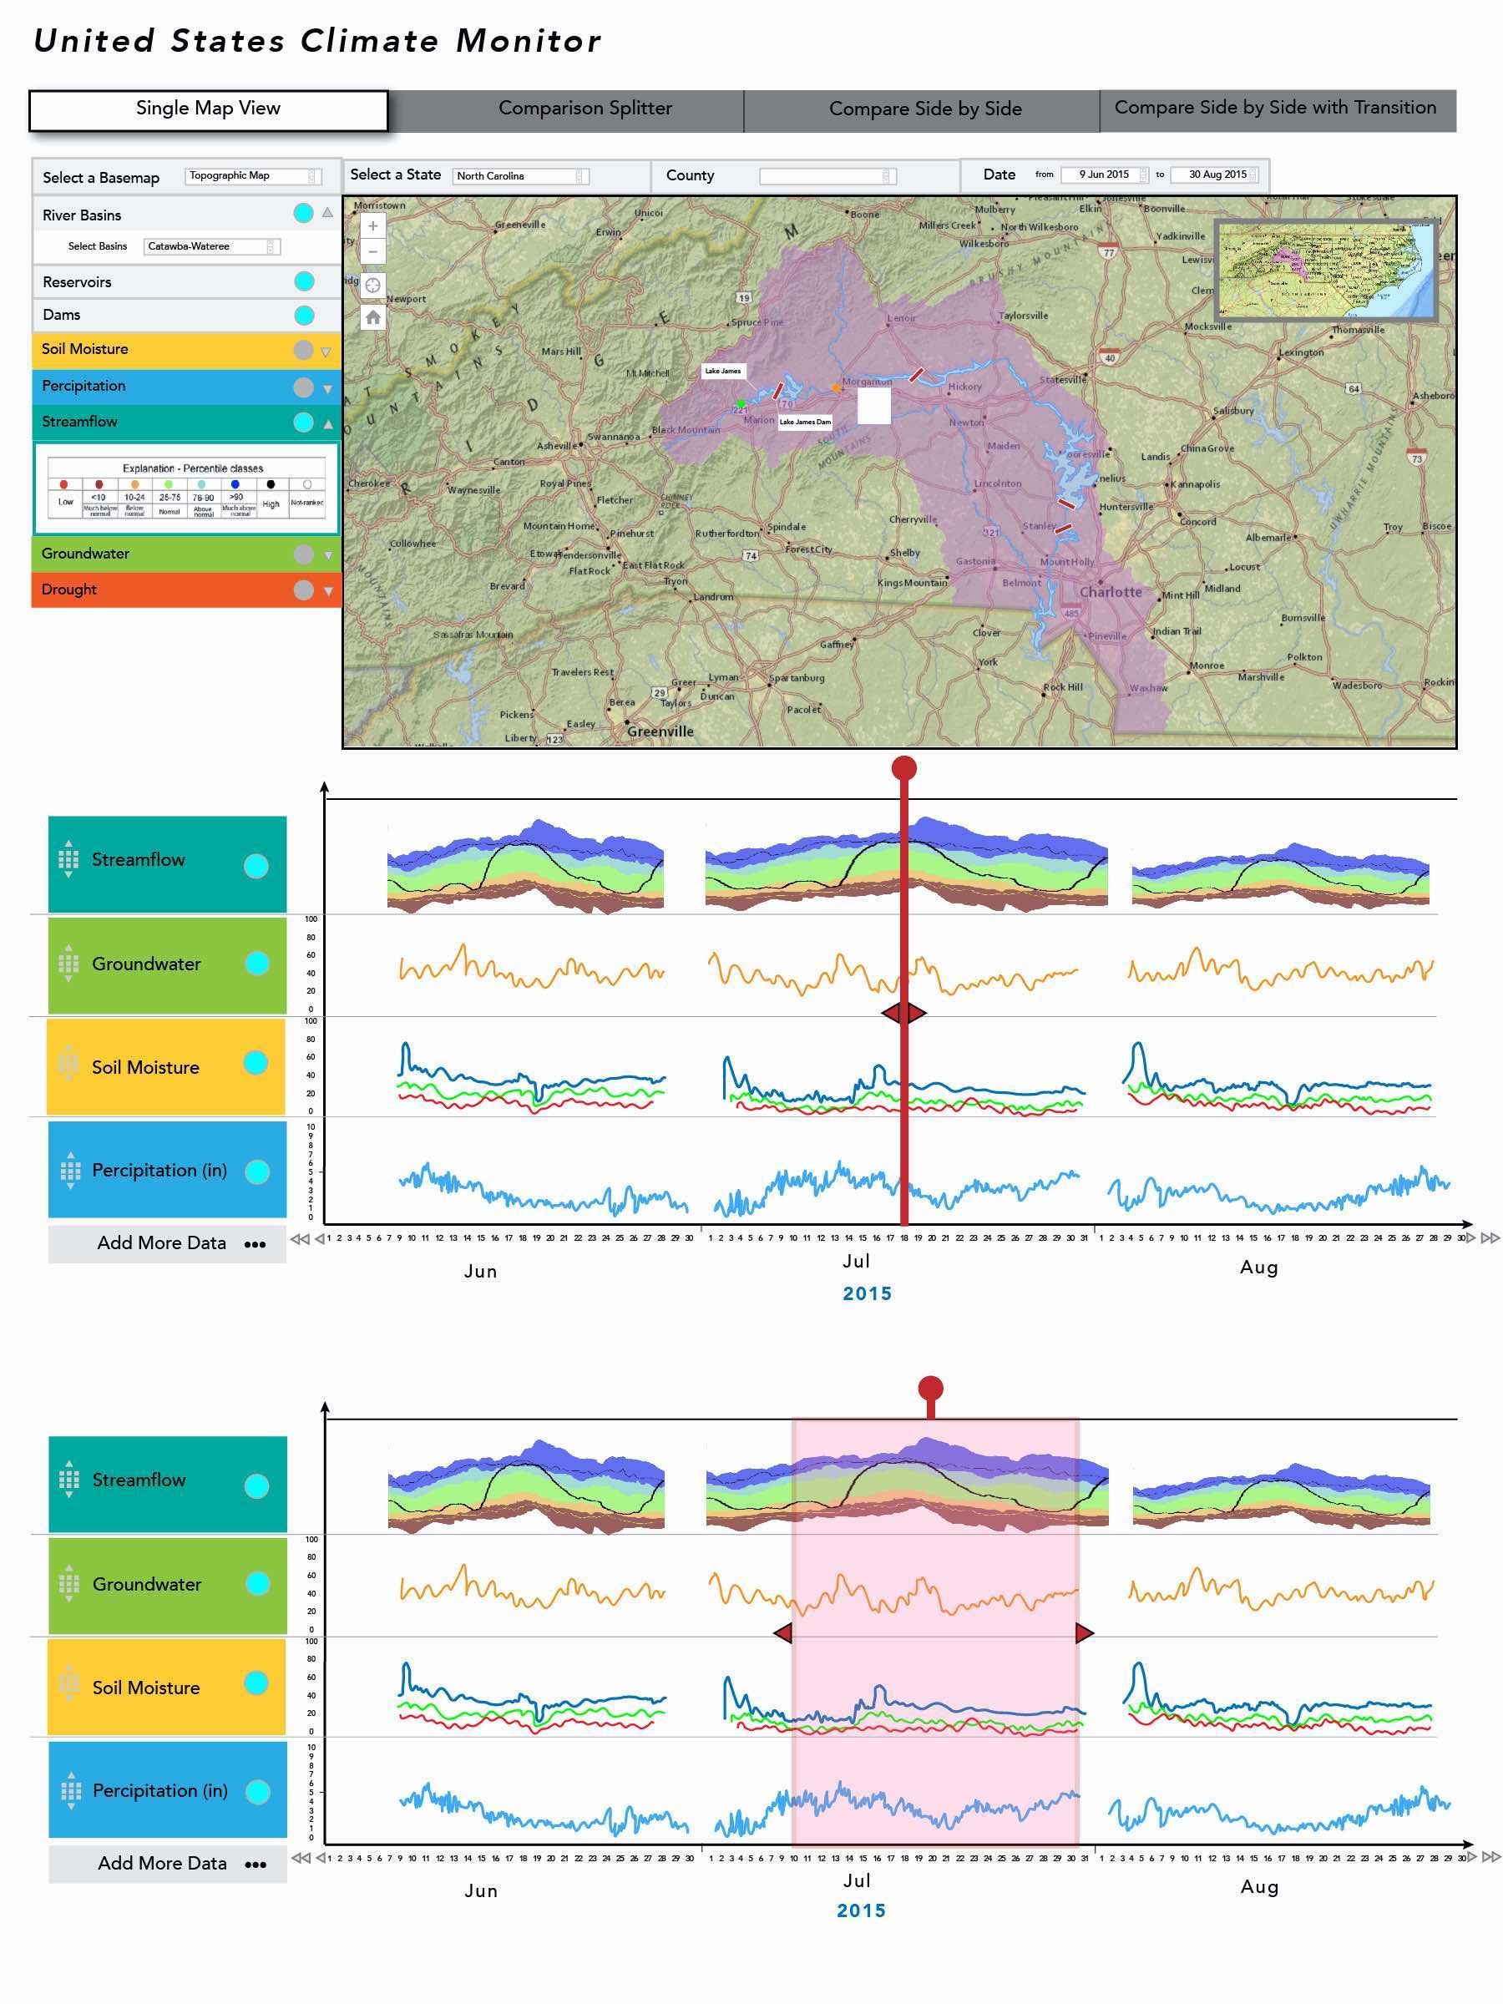Click the locate crosshair map button
Screen dimensions: 1503x2004
[372, 285]
